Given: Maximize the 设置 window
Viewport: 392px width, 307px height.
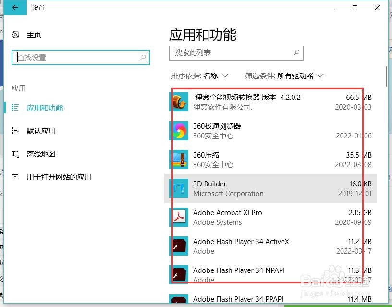Looking at the screenshot, I should [355, 8].
